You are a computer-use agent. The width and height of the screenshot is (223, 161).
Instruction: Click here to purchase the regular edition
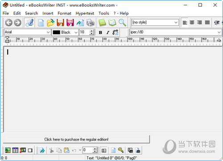pyautogui.click(x=76, y=139)
